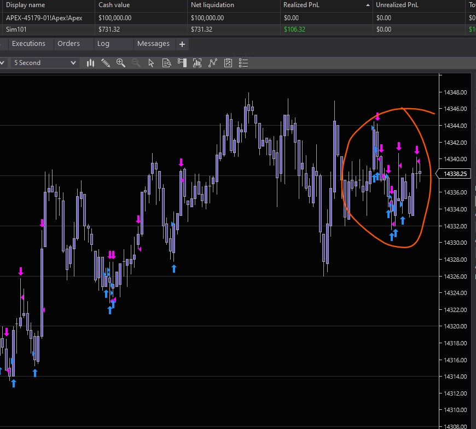The image size is (476, 429).
Task: Click the 14348.00 price axis label
Action: 455,92
